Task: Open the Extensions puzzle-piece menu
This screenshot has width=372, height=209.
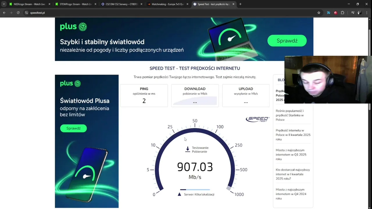Action: click(342, 13)
